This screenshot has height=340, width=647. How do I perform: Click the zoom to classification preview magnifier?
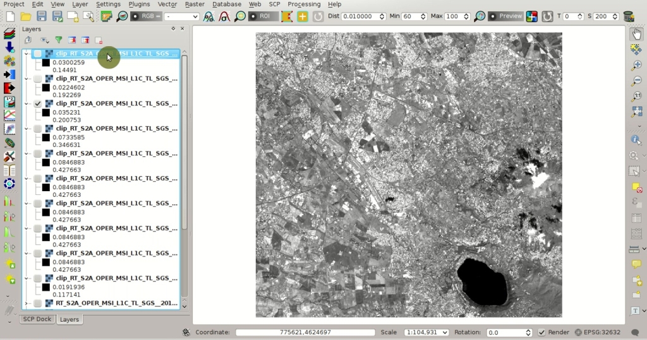[480, 16]
